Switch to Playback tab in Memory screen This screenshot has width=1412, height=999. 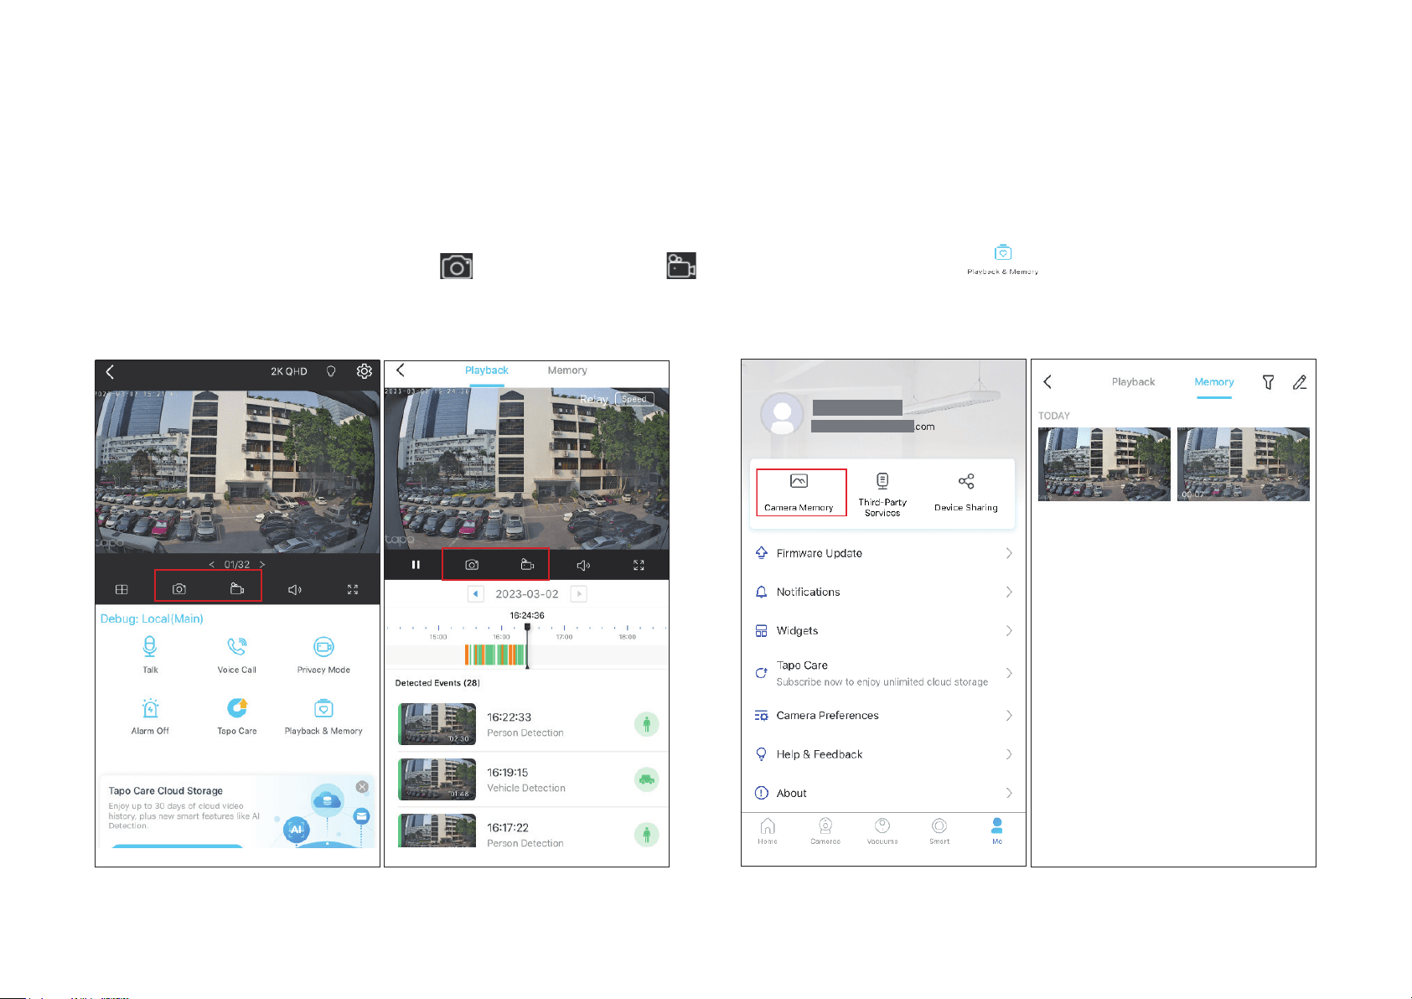coord(1134,382)
